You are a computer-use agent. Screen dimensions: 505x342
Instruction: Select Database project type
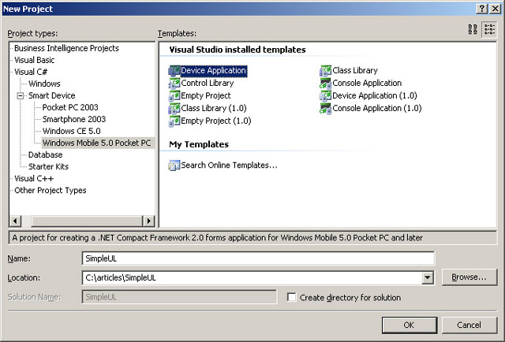(46, 154)
